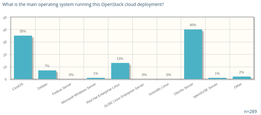Click the 0% label above Scientific Linux

(169, 75)
